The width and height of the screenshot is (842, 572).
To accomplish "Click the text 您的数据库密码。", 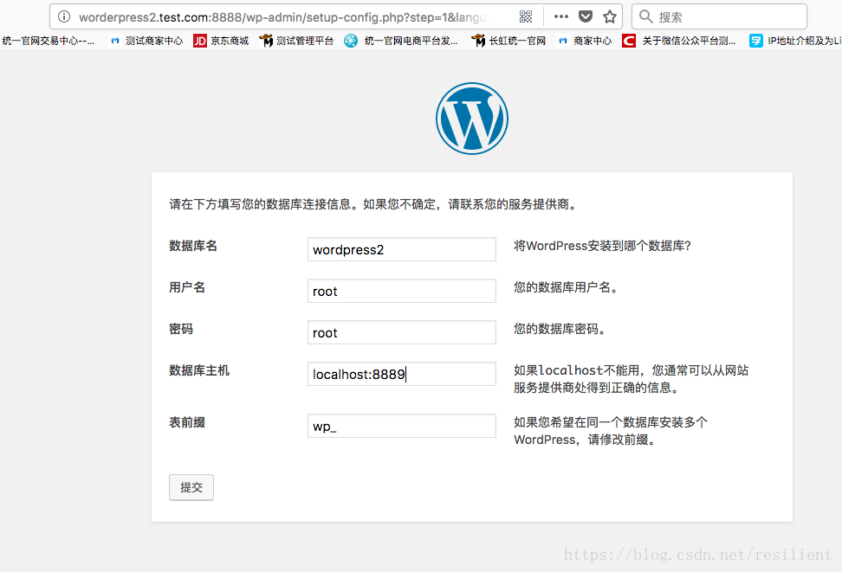I will pos(561,329).
